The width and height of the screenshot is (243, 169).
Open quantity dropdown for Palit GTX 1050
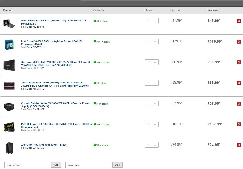[x=152, y=124]
